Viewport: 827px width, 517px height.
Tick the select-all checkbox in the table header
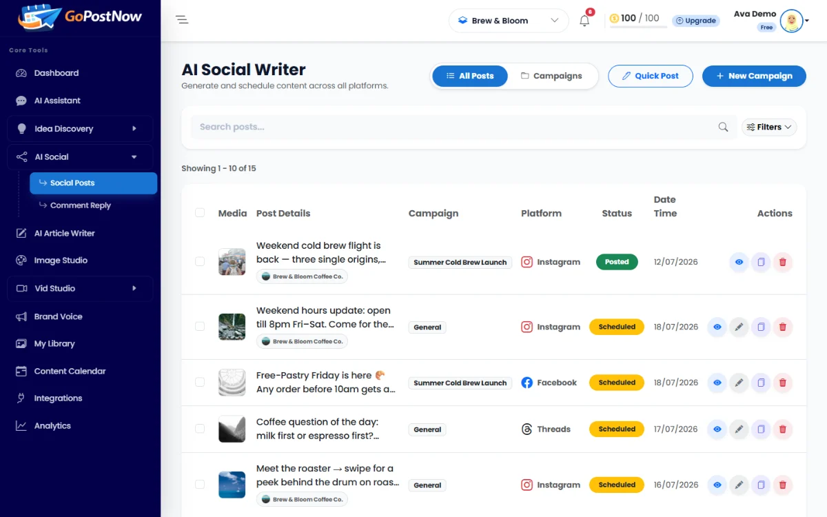(200, 212)
